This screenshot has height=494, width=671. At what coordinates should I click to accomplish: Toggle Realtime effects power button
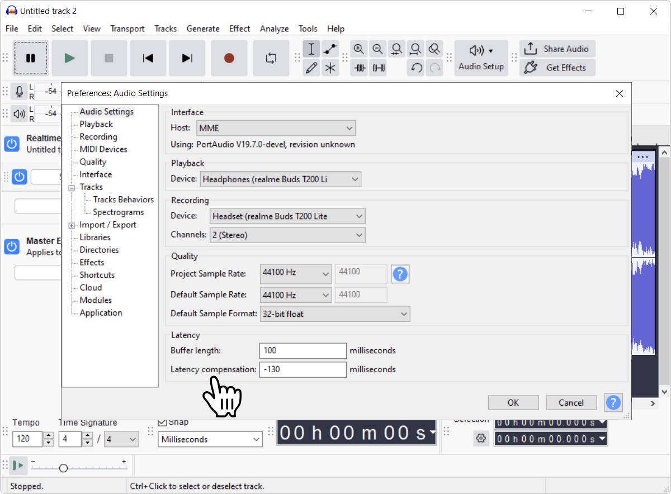click(x=12, y=144)
